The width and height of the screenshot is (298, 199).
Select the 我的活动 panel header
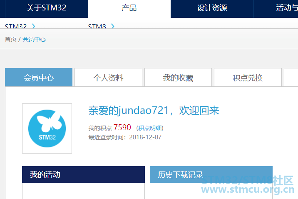pyautogui.click(x=83, y=174)
